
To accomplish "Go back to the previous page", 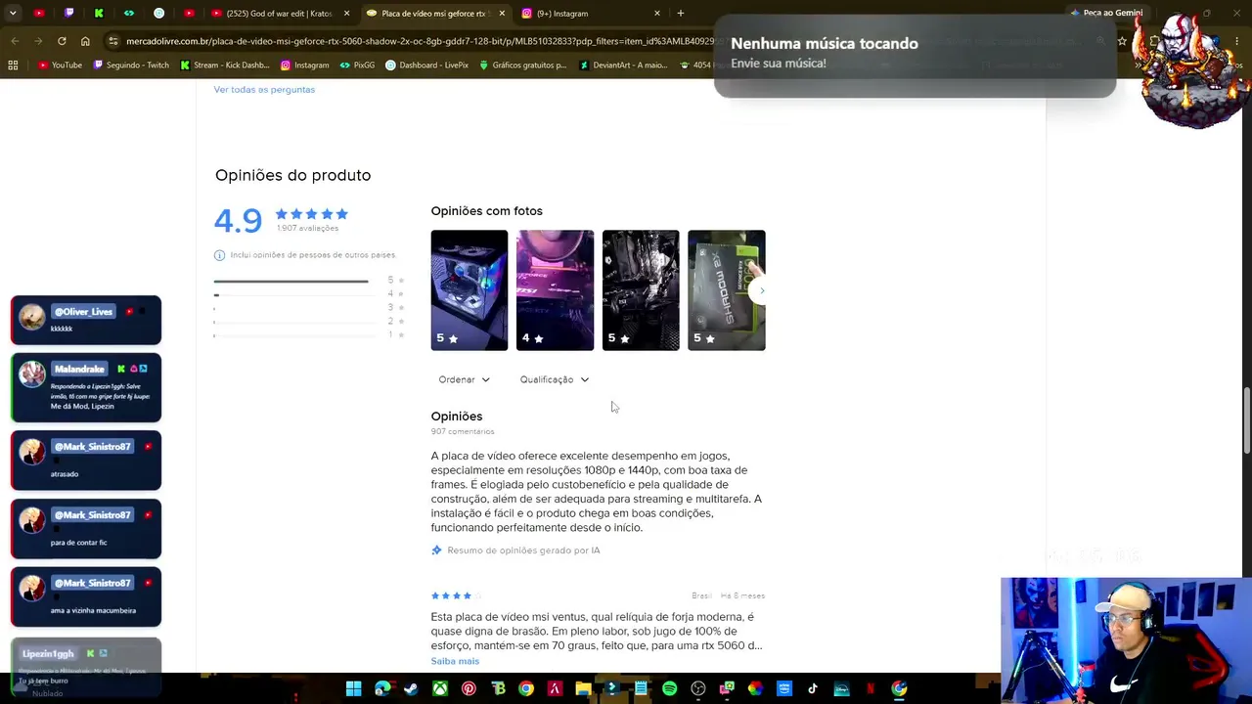I will click(15, 41).
